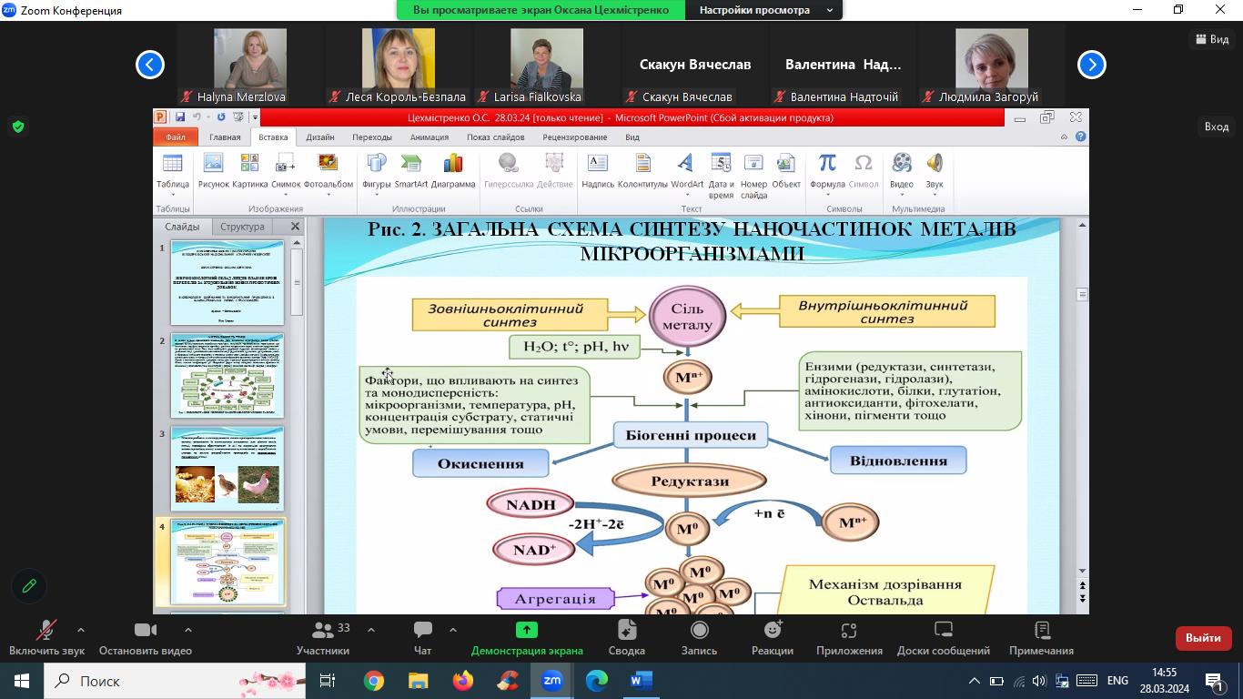The width and height of the screenshot is (1243, 699).
Task: Switch to the Дизайн ribbon tab
Action: point(319,137)
